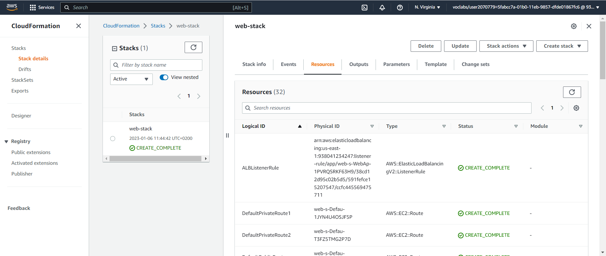Image resolution: width=606 pixels, height=256 pixels.
Task: Open StackSets in the sidebar
Action: coord(22,80)
